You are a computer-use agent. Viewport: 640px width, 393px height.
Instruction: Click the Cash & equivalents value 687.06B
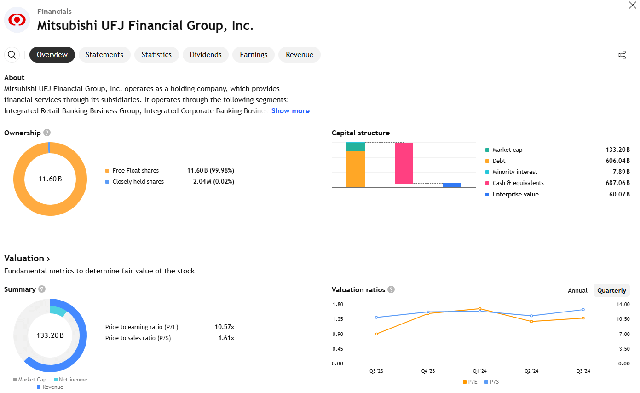pos(618,183)
